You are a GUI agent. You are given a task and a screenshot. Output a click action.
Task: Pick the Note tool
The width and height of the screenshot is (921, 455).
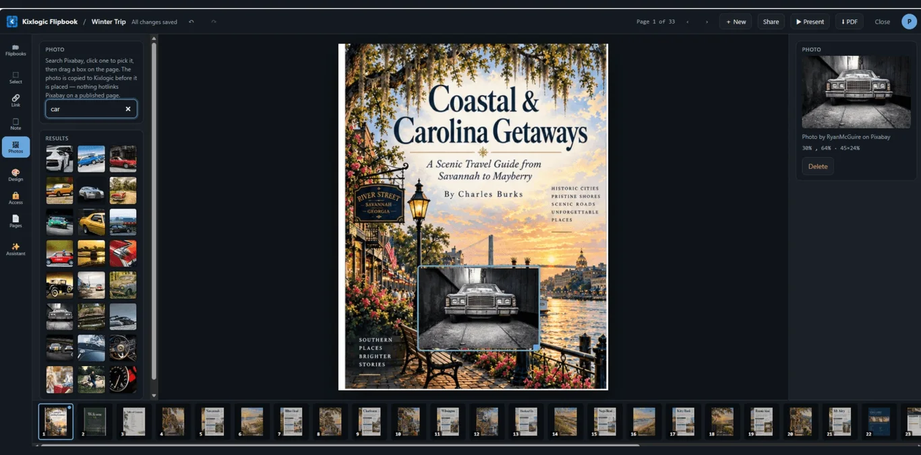(x=16, y=124)
